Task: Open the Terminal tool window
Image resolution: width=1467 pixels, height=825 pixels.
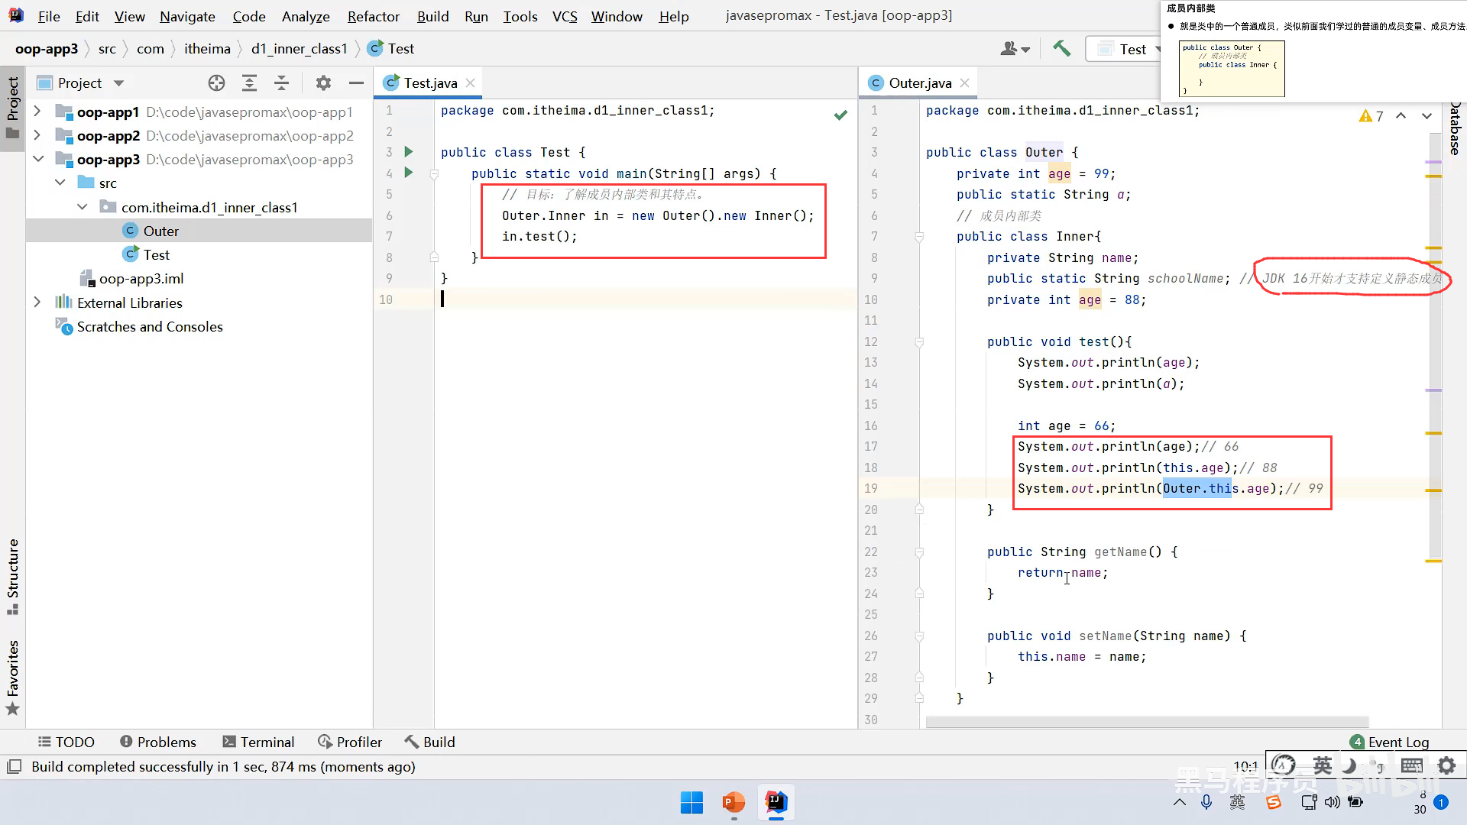Action: tap(258, 742)
